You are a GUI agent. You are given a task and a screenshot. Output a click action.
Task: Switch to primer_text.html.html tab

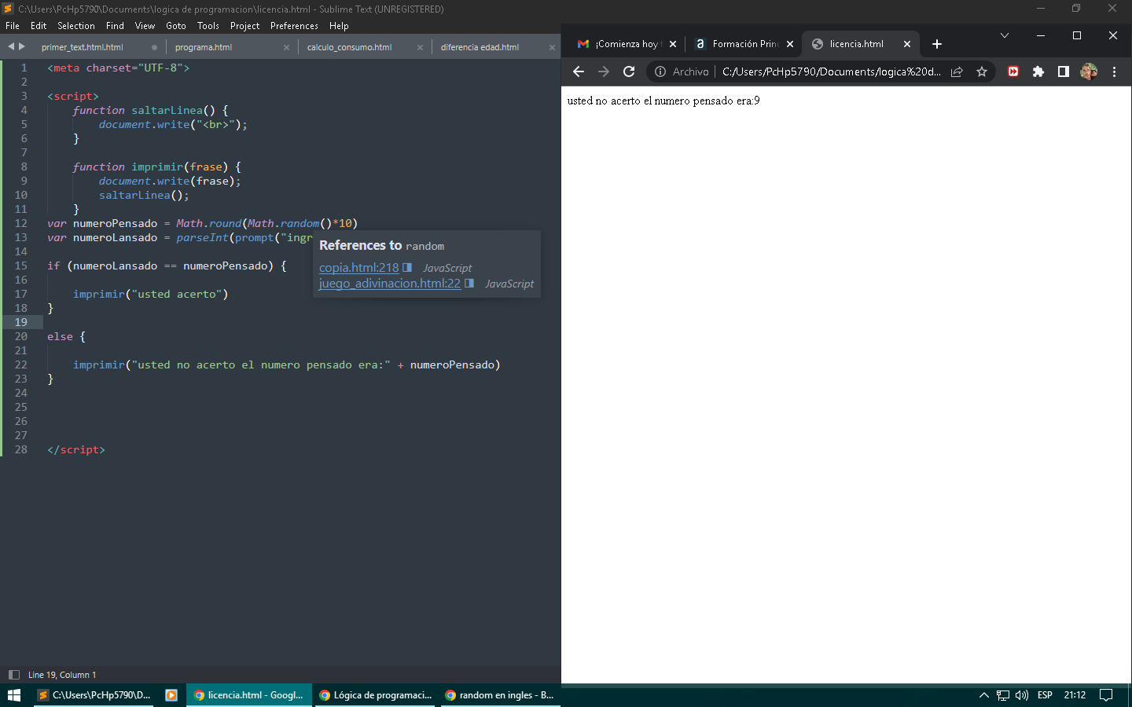(83, 47)
